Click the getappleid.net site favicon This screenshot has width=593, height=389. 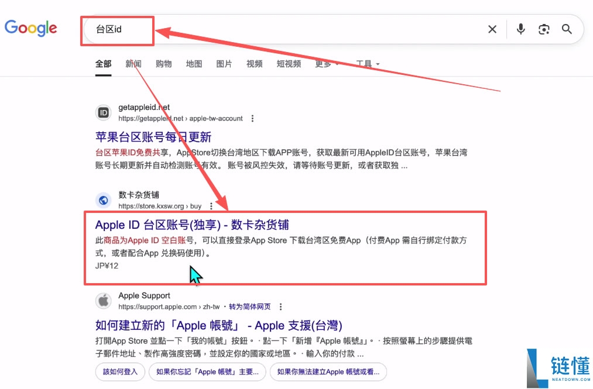pos(103,112)
